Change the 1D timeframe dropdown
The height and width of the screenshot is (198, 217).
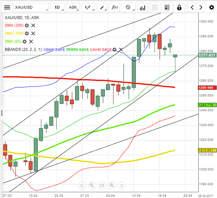click(x=58, y=7)
